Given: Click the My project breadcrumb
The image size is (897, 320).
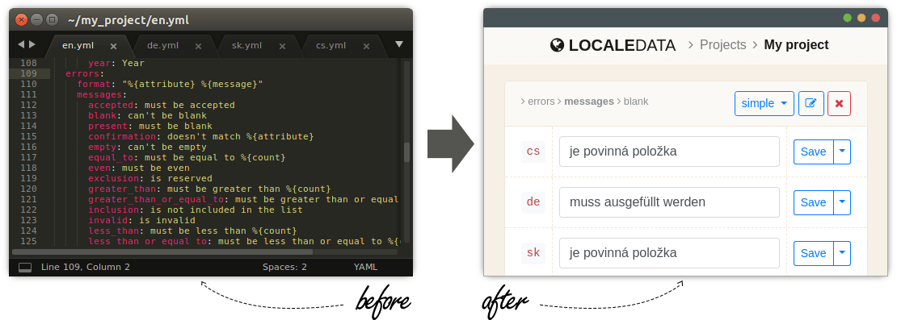Looking at the screenshot, I should [x=796, y=44].
